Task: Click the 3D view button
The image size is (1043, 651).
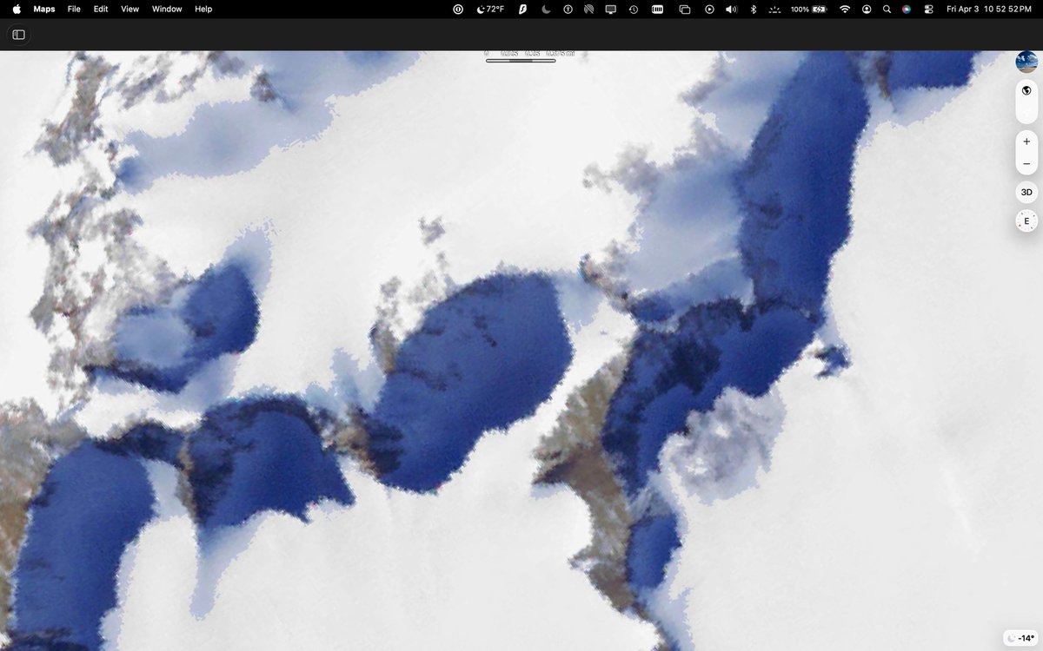Action: coord(1026,192)
